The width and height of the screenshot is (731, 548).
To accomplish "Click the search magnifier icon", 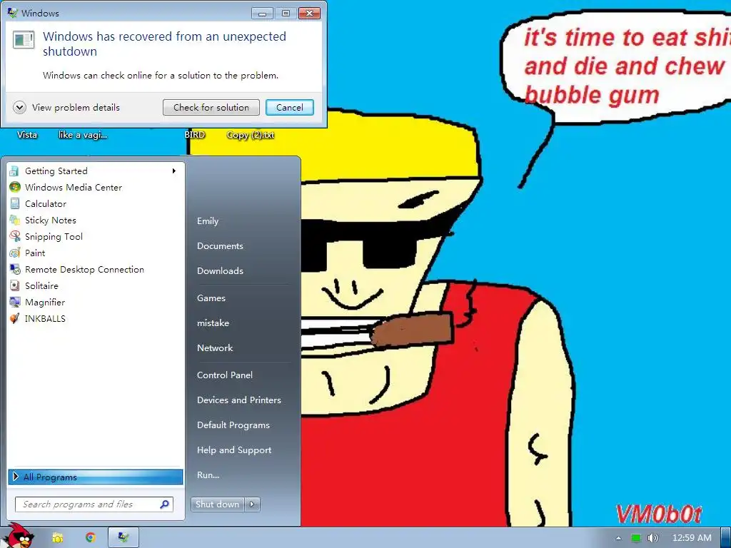I will click(x=165, y=504).
